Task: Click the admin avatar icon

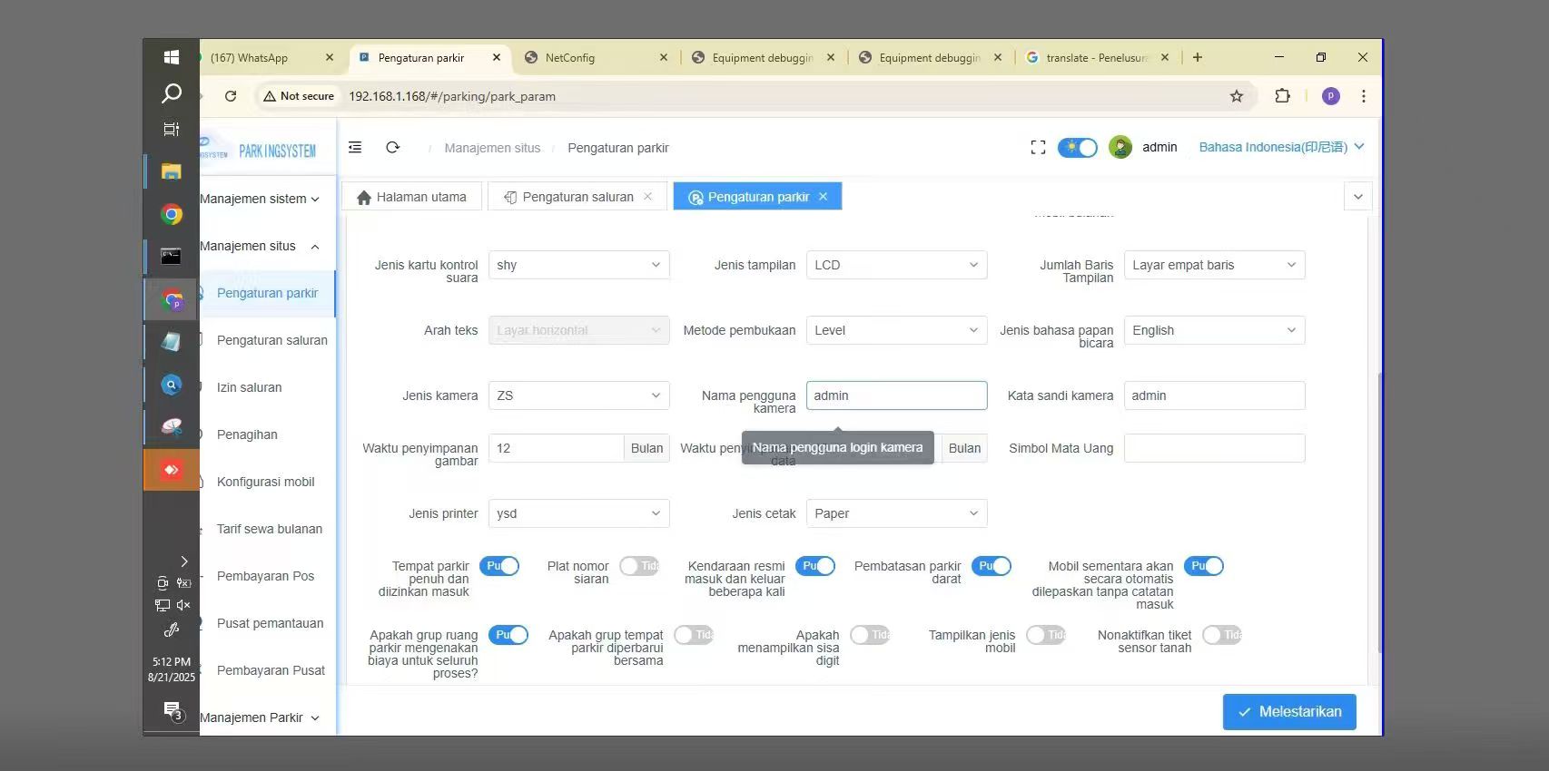Action: tap(1120, 147)
